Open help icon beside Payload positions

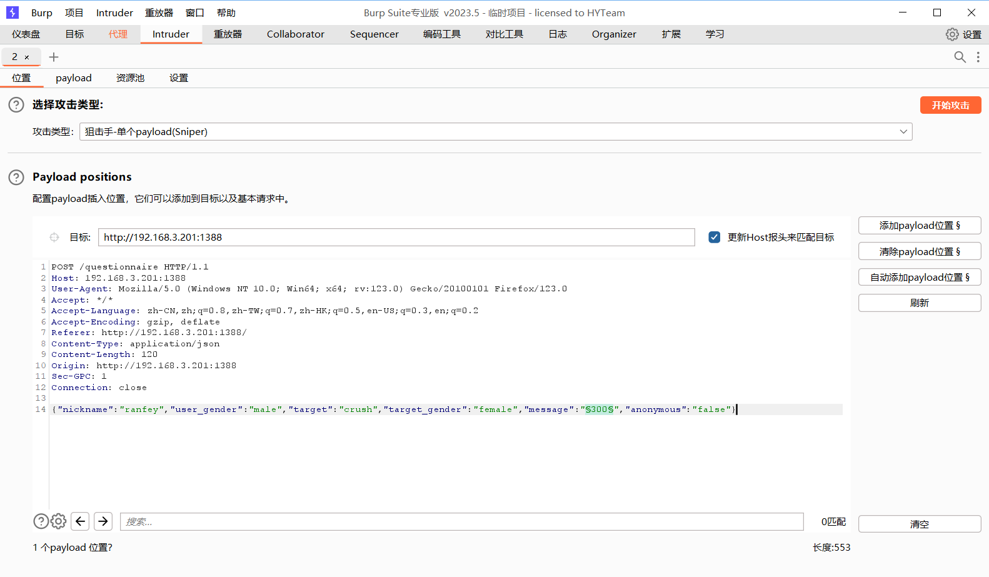(x=16, y=178)
